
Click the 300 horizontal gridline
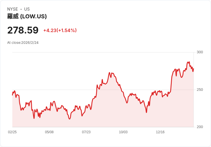pyautogui.click(x=103, y=52)
